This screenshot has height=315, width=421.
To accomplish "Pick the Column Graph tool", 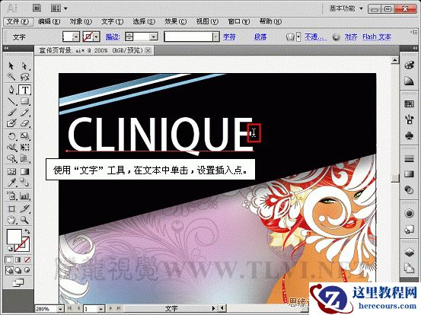I will tap(24, 196).
